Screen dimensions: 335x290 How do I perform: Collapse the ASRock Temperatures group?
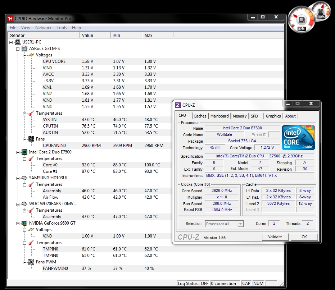tap(24, 114)
